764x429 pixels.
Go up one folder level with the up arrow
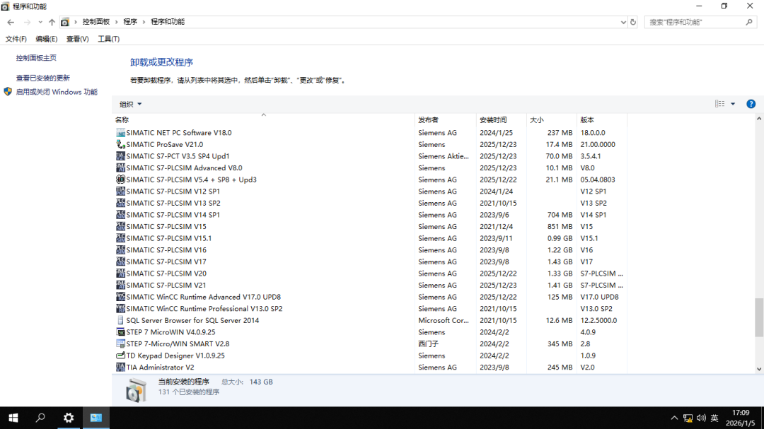pos(52,22)
